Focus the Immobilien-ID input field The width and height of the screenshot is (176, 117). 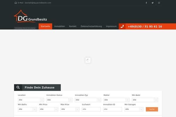coord(113,109)
